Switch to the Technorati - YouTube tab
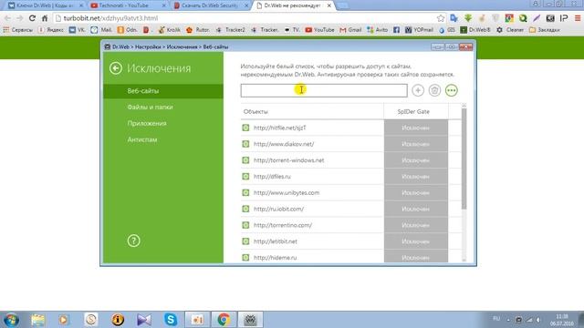 127,5
